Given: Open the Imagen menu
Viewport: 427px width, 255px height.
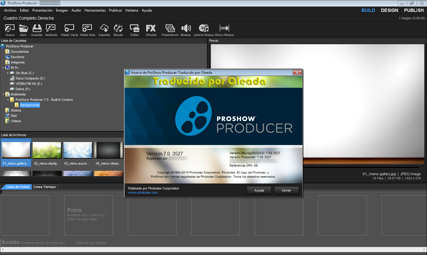Looking at the screenshot, I should click(x=62, y=10).
